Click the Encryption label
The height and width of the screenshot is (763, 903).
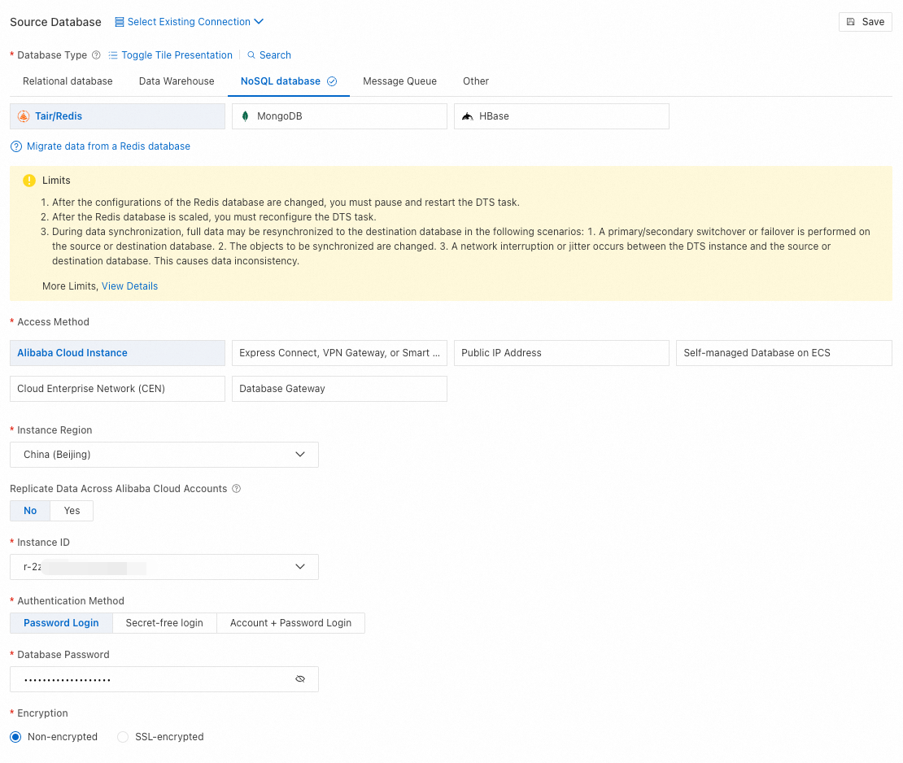pyautogui.click(x=42, y=713)
